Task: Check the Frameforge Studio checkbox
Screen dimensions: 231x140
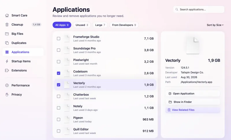Action: [x=59, y=39]
